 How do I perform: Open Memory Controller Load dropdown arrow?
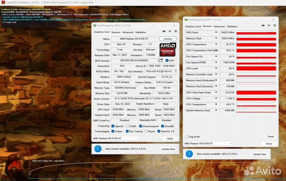tap(216, 74)
